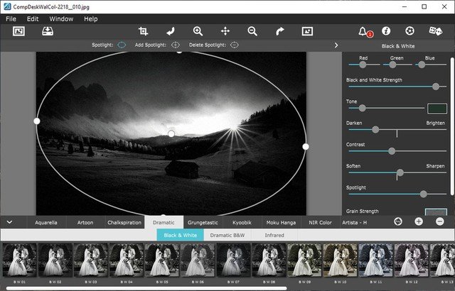Image resolution: width=455 pixels, height=291 pixels.
Task: Open the Grungetastic effect tab
Action: [203, 222]
